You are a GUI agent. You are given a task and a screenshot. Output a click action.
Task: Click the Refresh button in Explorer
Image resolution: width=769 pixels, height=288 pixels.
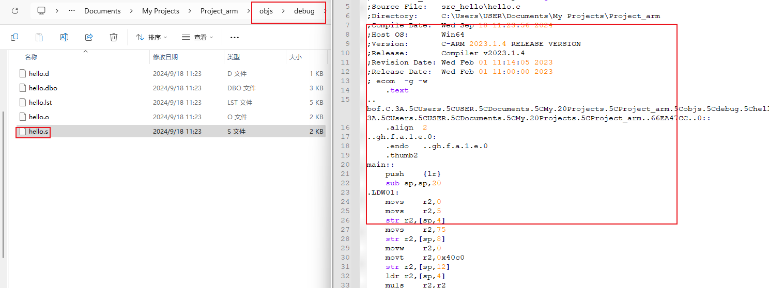click(x=15, y=11)
